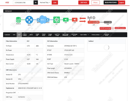Open the Last Usage Minitools tab
The width and height of the screenshot is (134, 101).
coord(65,35)
